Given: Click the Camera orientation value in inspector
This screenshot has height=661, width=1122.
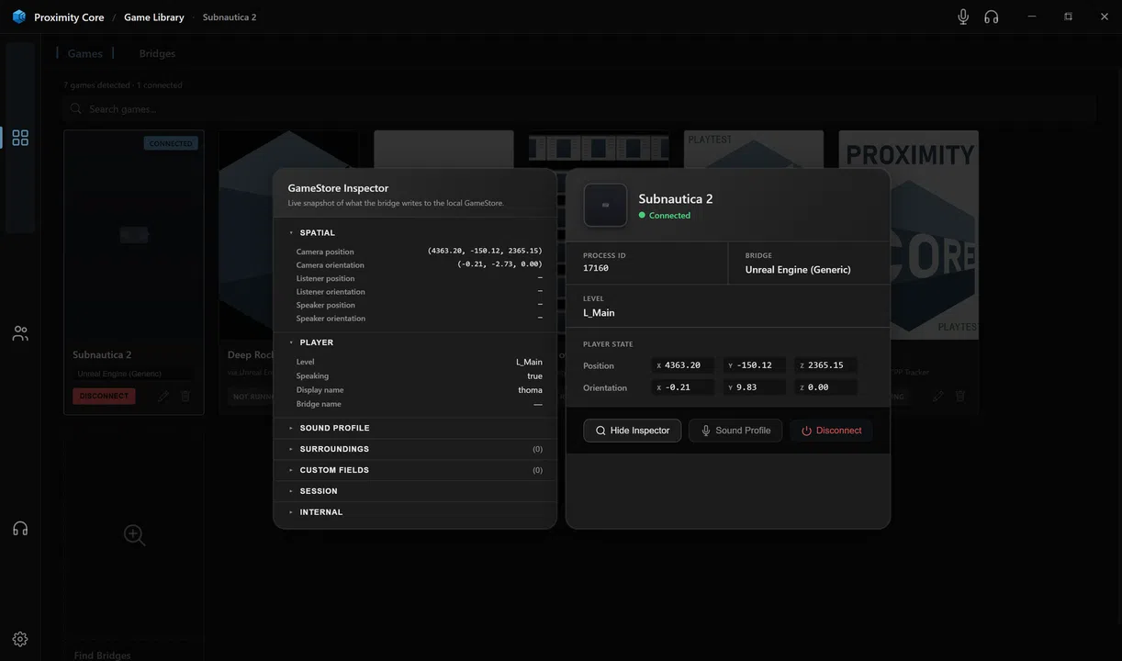Looking at the screenshot, I should click(499, 264).
